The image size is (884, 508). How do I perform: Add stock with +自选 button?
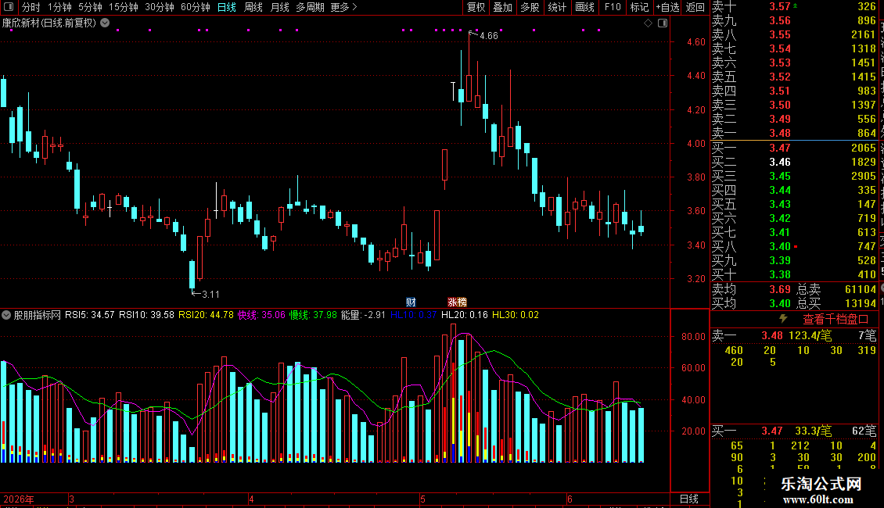point(668,7)
